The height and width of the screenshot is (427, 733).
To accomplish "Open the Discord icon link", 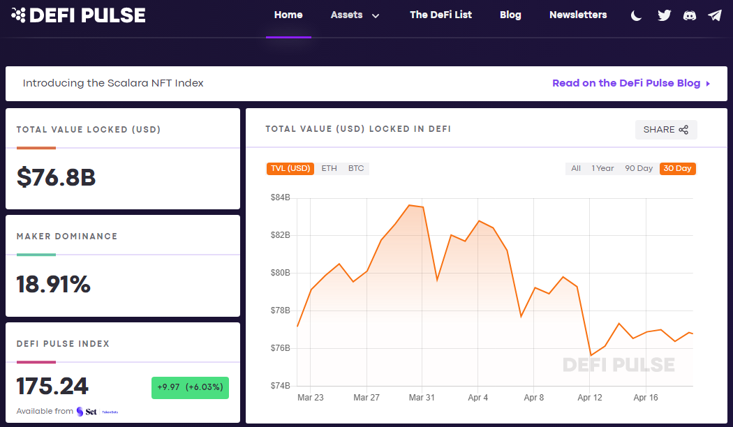I will coord(690,15).
